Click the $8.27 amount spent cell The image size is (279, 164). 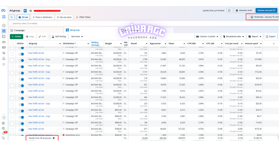pos(259,116)
